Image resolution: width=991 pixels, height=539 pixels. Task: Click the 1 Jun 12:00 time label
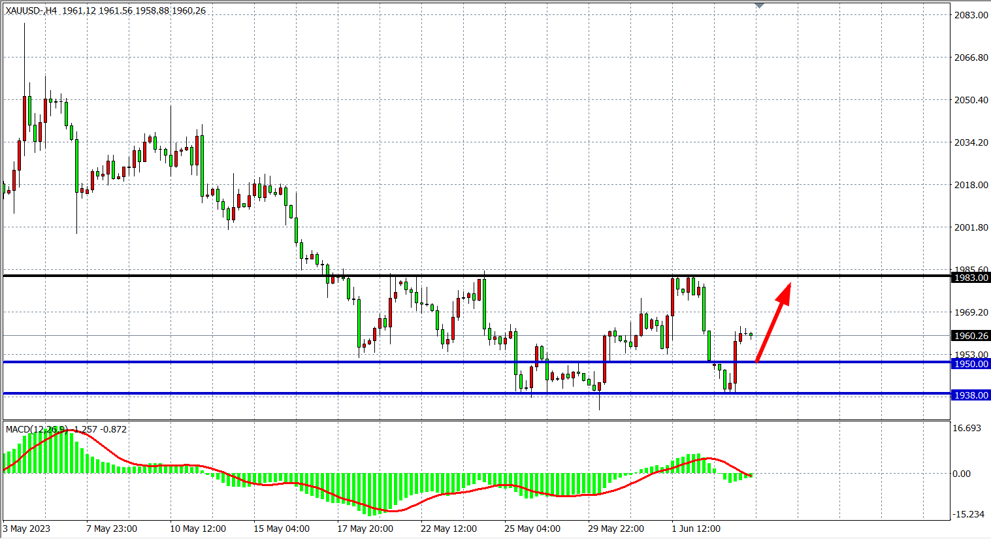[x=696, y=529]
